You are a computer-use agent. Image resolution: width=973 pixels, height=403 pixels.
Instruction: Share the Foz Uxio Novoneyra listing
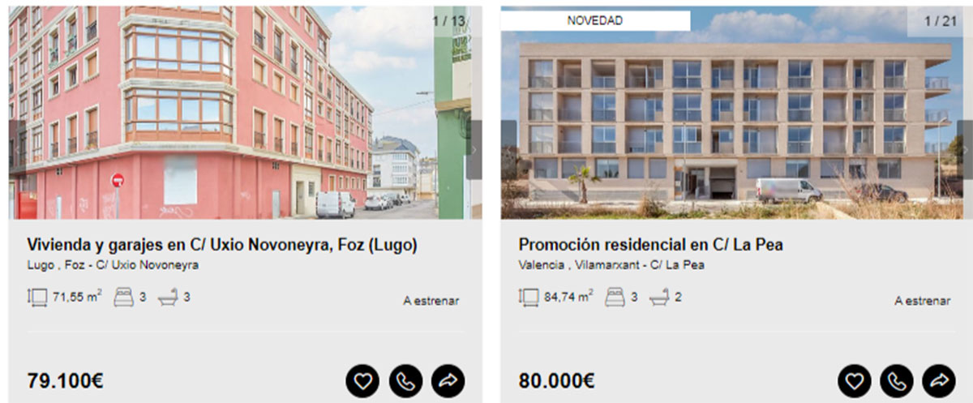pyautogui.click(x=448, y=380)
